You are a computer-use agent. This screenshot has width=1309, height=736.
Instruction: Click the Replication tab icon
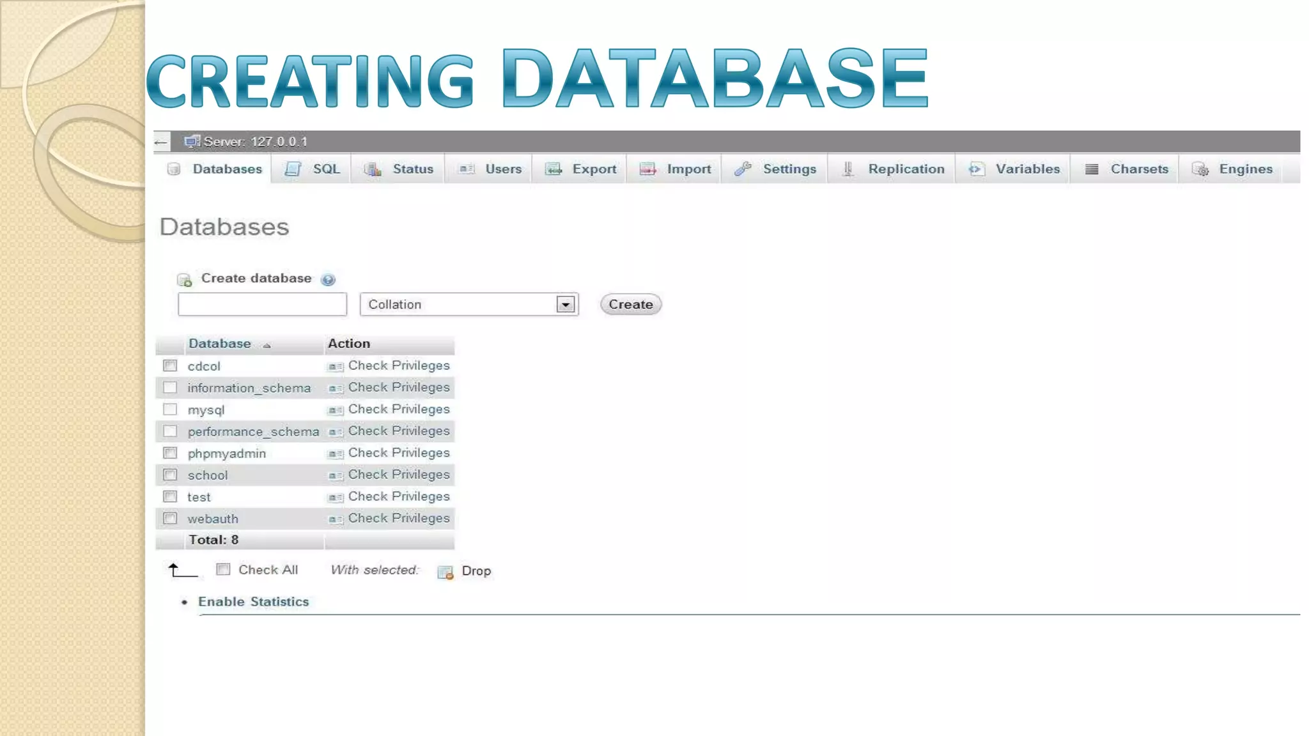pyautogui.click(x=848, y=169)
